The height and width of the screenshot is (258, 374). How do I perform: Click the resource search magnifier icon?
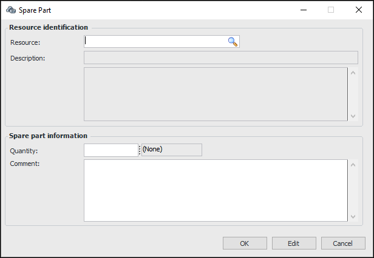[233, 42]
